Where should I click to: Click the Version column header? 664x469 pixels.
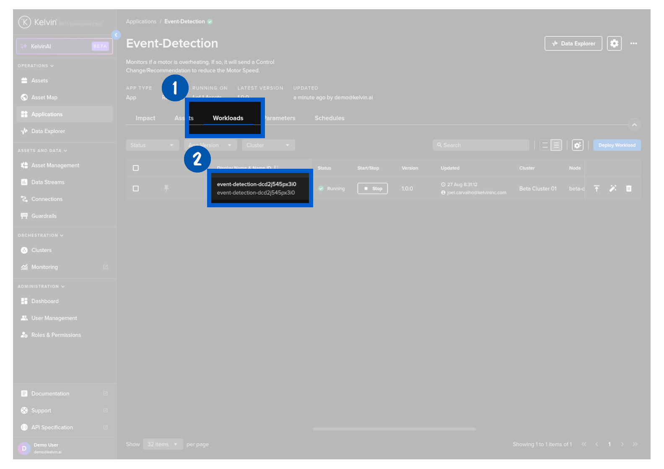(x=410, y=168)
